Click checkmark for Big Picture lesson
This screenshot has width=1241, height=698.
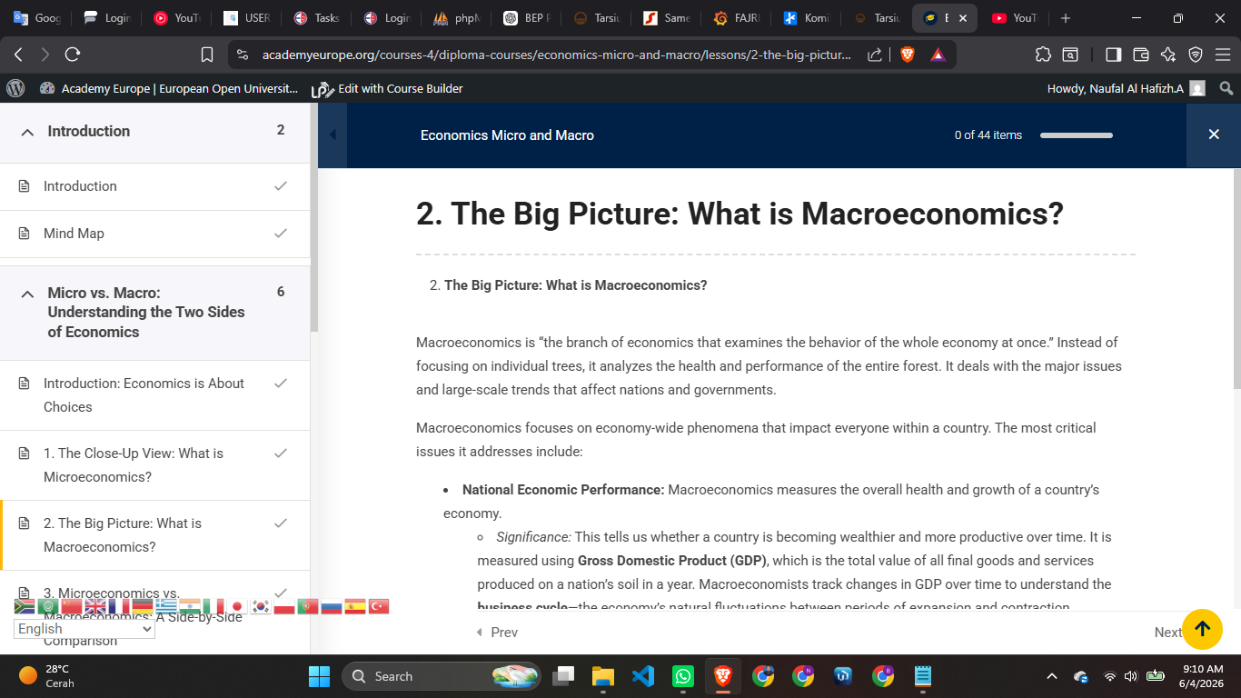tap(281, 523)
